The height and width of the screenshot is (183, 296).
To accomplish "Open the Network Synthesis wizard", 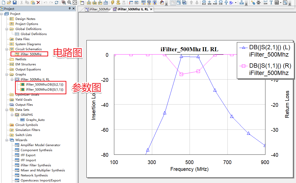I will pos(34,175).
